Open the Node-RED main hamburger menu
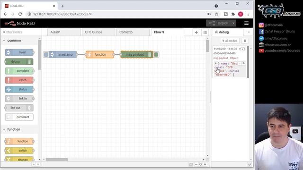 [x=246, y=23]
